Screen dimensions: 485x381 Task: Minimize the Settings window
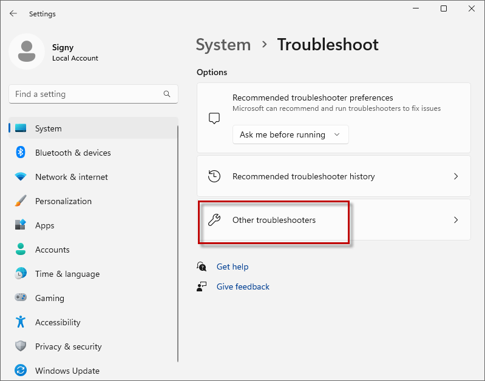click(416, 8)
